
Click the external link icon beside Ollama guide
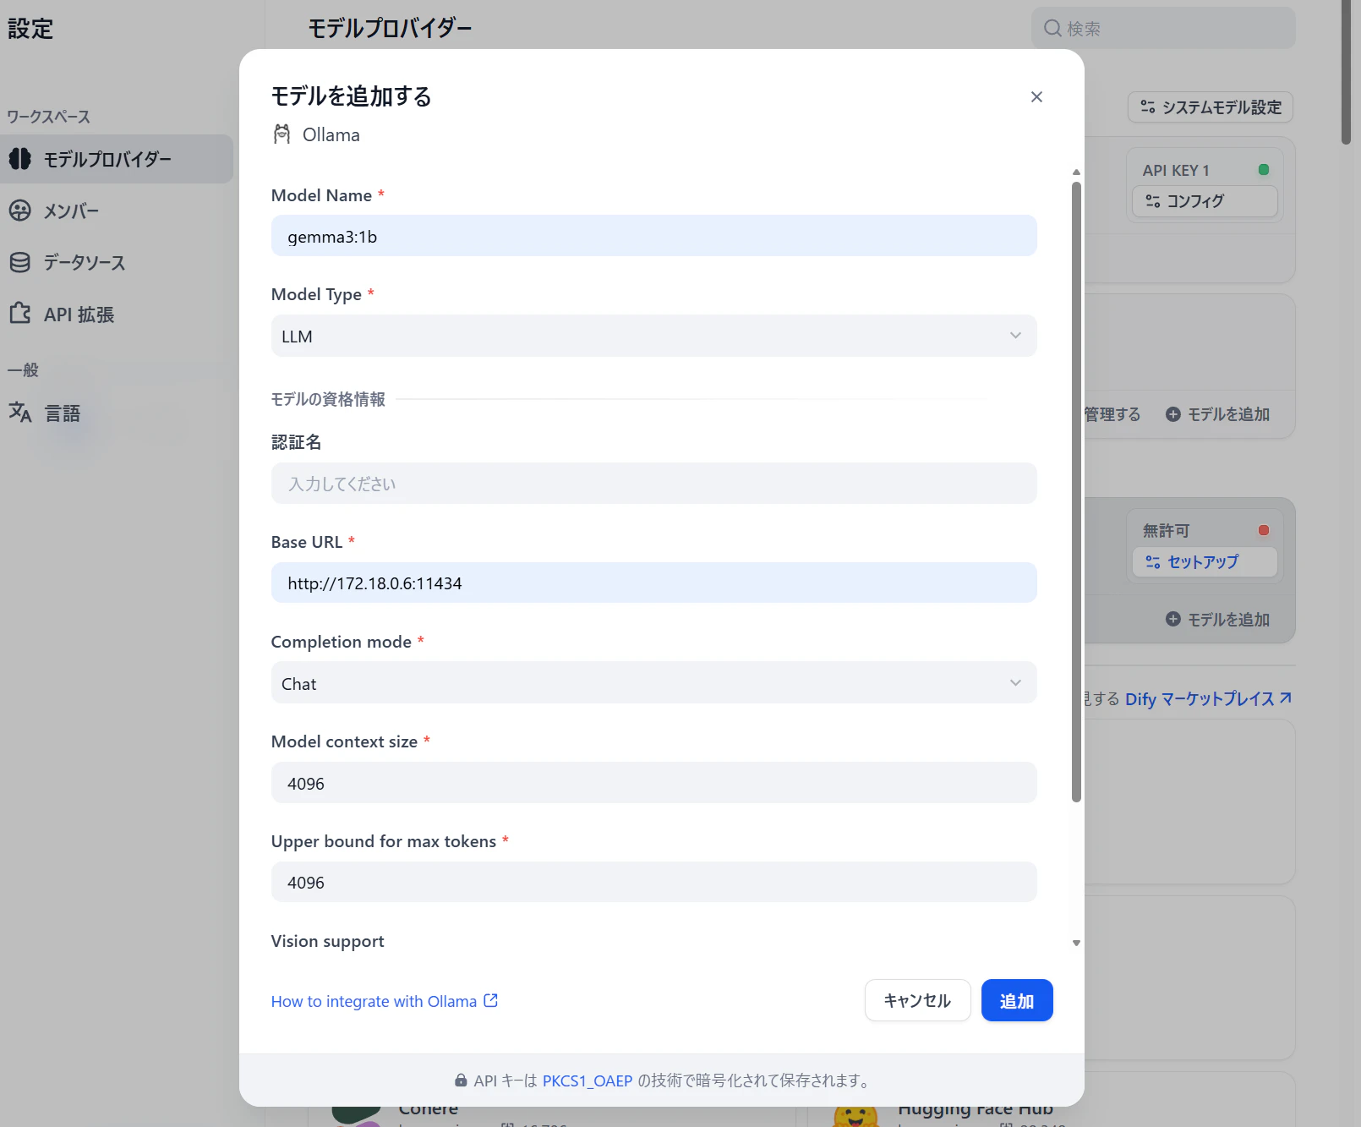(x=490, y=1001)
